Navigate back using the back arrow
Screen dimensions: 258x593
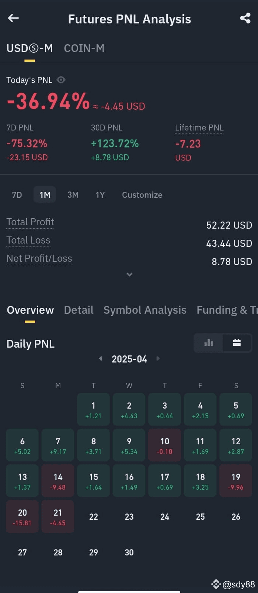tap(13, 18)
